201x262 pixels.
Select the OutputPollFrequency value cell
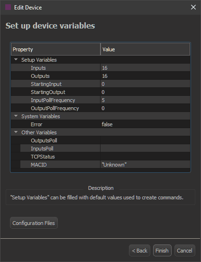coord(145,108)
